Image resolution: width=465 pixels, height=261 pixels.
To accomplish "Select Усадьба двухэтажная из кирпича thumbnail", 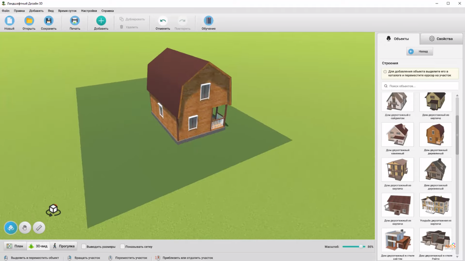I will [x=436, y=205].
